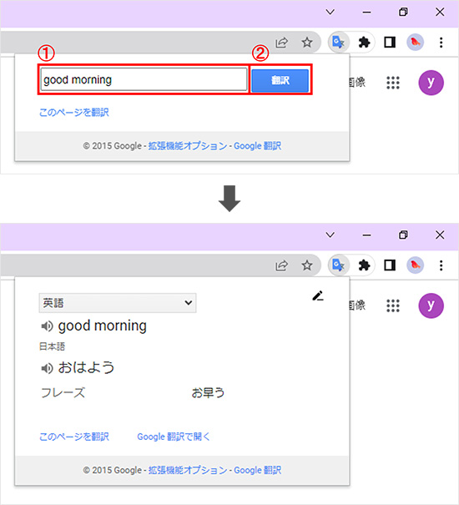459x505 pixels.
Task: Click the share page icon in top address bar
Action: point(281,43)
